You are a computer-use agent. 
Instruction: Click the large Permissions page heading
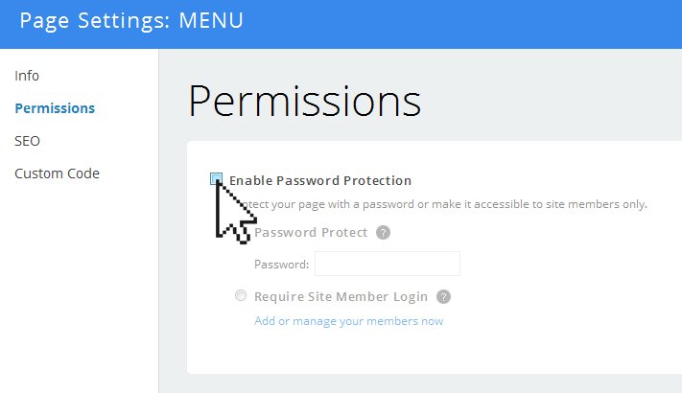[305, 102]
